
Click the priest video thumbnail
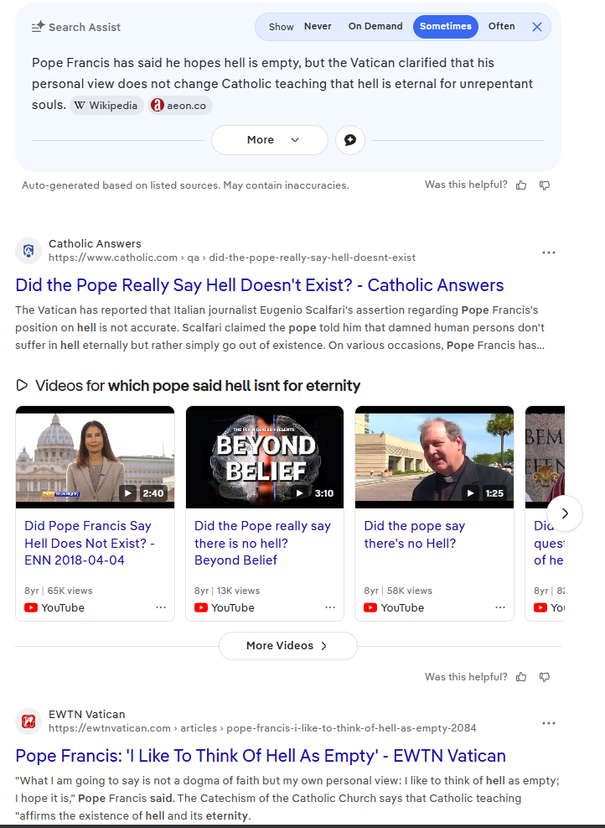pos(434,457)
